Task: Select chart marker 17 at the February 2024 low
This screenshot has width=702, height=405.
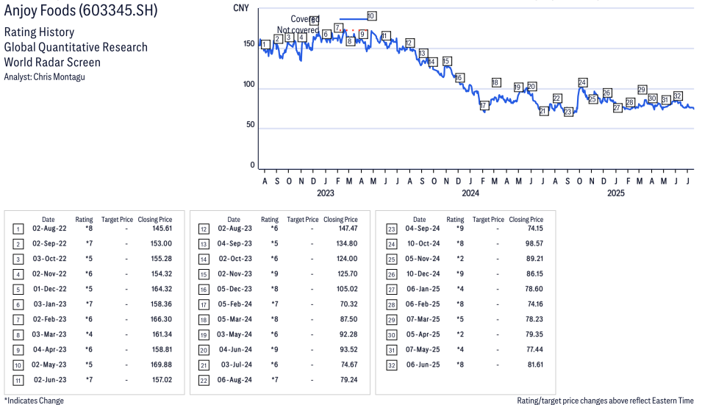Action: tap(484, 106)
